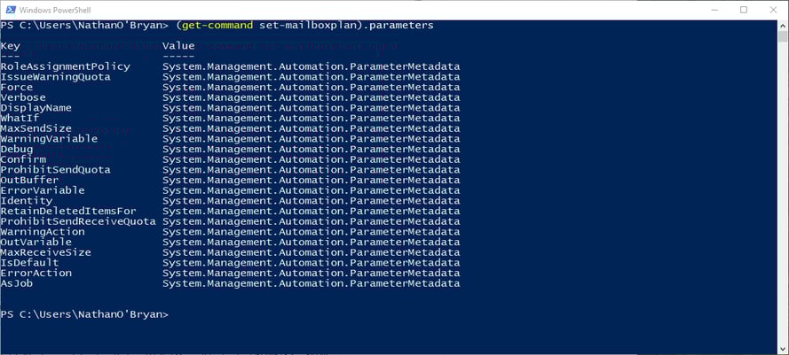Click the IssueWarningQuota key
Viewport: 789px width, 355px height.
tap(55, 77)
